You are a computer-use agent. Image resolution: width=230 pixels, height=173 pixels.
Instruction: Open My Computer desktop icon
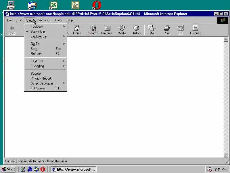click(x=11, y=5)
